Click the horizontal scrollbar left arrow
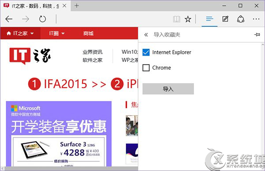265x171 pixels. click(2, 168)
